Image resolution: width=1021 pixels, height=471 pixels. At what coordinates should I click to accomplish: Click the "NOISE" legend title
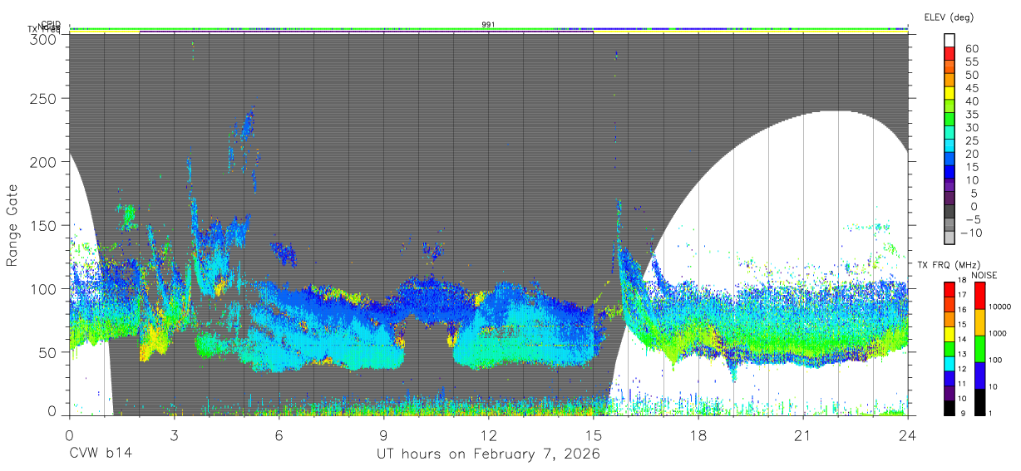click(x=984, y=275)
